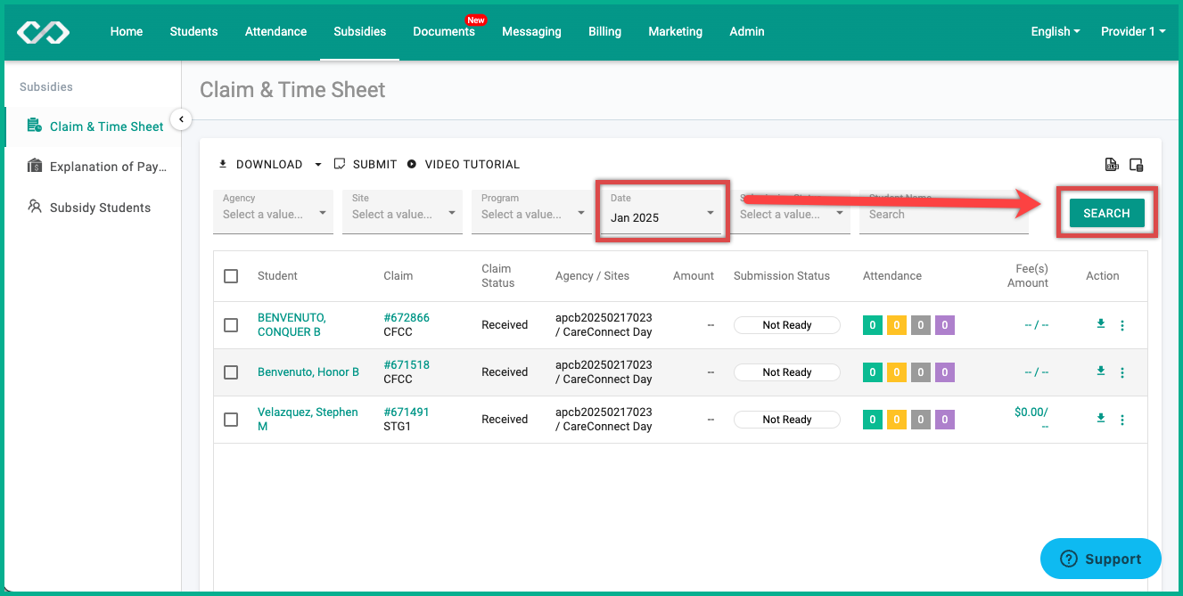1183x596 pixels.
Task: Check the box for BENVENUTO, CONQUER B
Action: coord(231,325)
